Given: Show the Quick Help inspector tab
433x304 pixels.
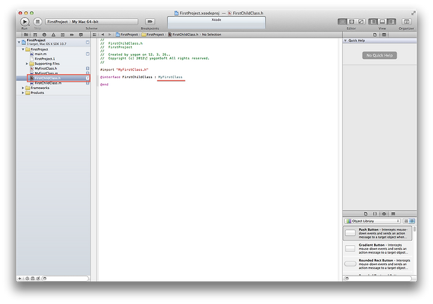Looking at the screenshot, I should pyautogui.click(x=384, y=35).
